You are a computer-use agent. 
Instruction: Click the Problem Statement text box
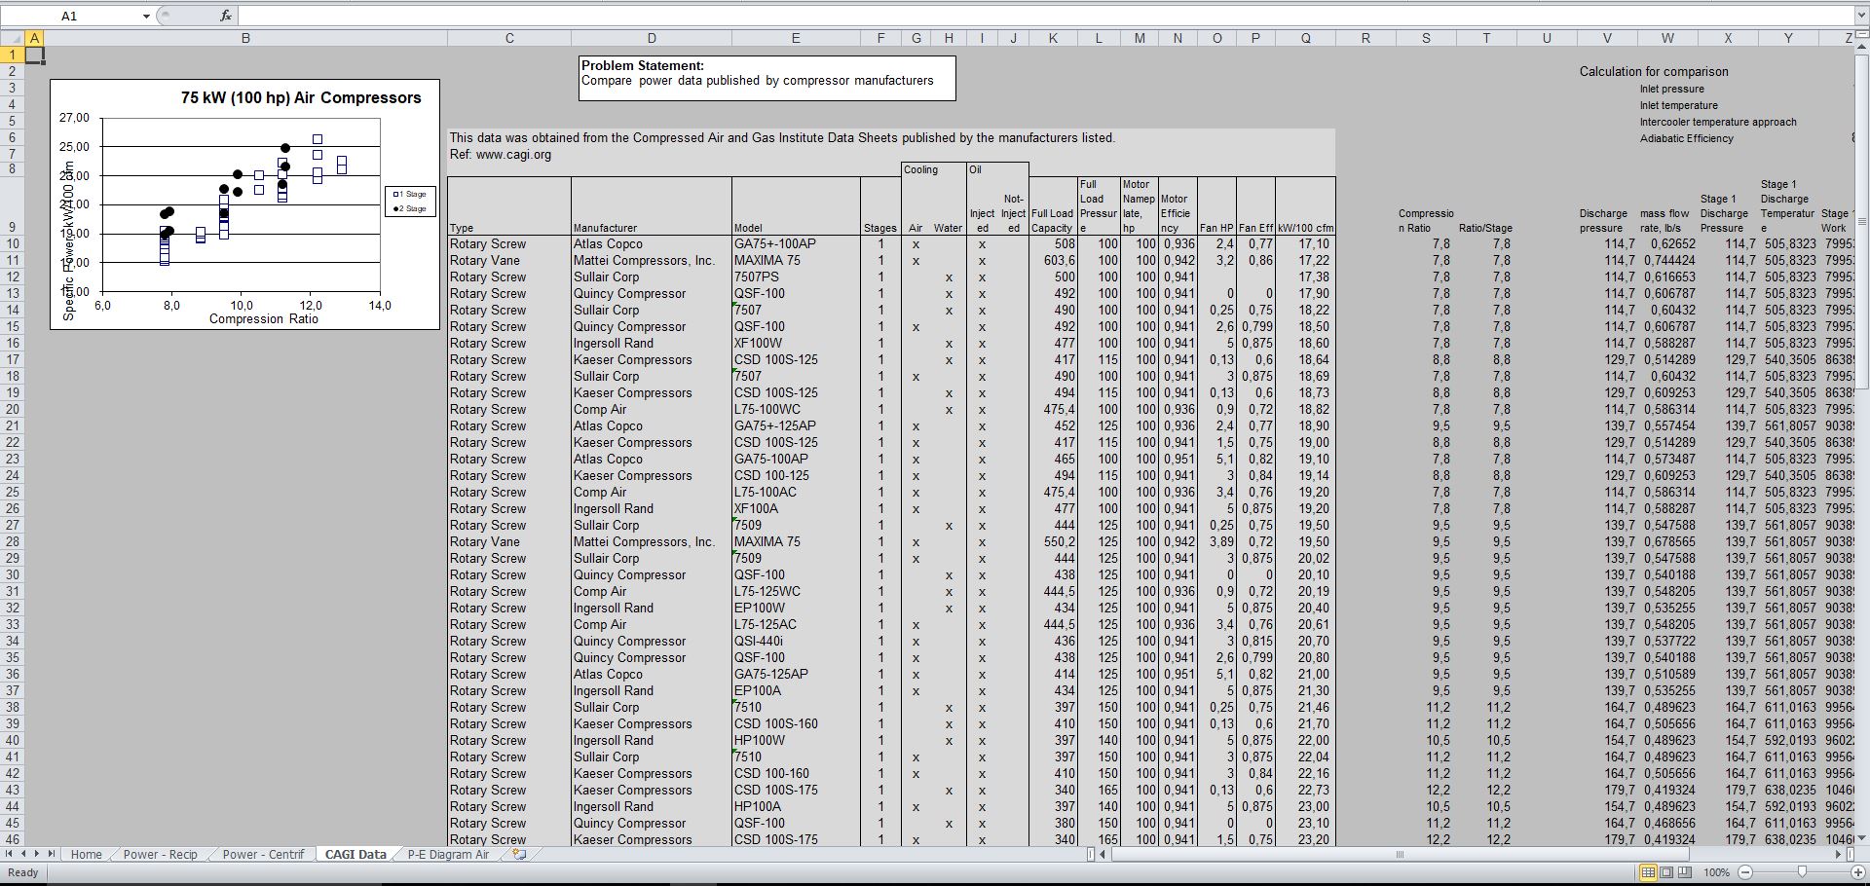coord(767,78)
